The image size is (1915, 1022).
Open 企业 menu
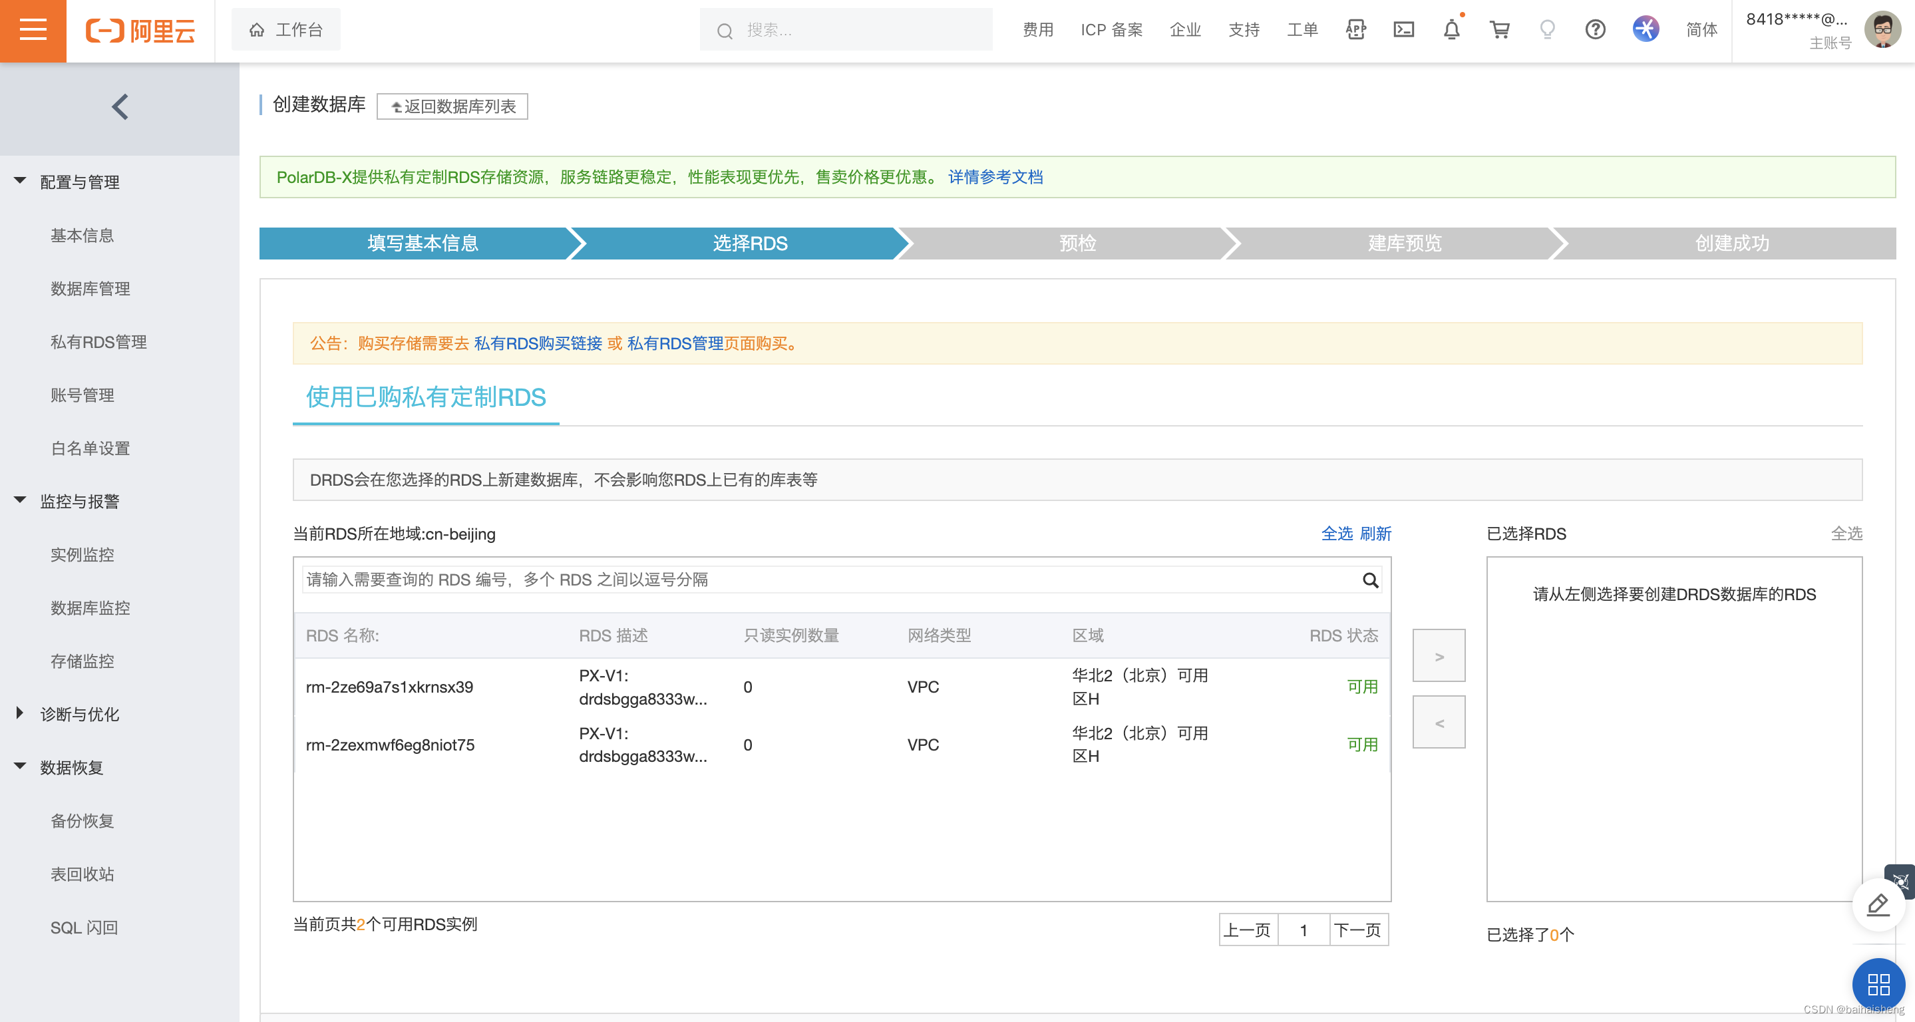point(1185,30)
